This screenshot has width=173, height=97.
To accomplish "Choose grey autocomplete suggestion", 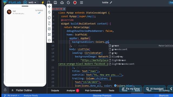I will click(x=115, y=53).
